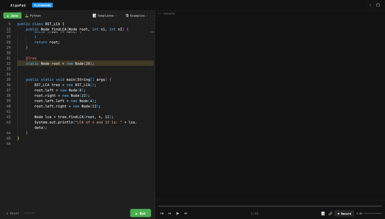Jump to the first step in playback

(x=162, y=213)
